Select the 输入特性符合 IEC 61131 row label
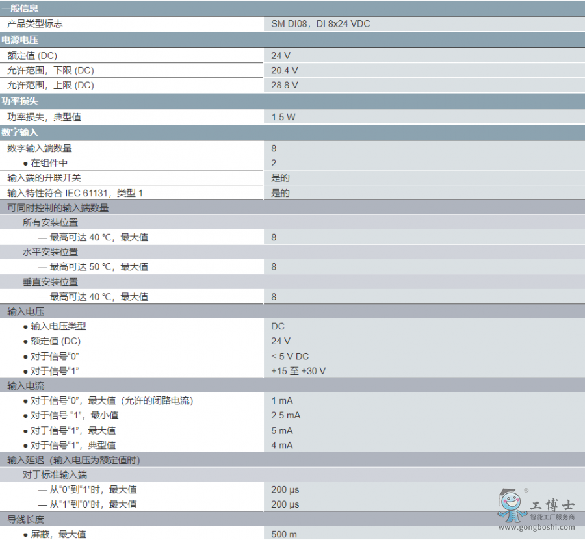 point(75,193)
